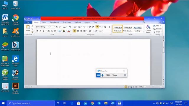Toggle Underline formatting
Screen dimensions: 189x106
coord(44,31)
